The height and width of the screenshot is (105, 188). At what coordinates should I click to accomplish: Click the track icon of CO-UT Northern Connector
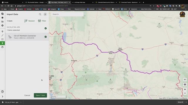click(x=10, y=37)
